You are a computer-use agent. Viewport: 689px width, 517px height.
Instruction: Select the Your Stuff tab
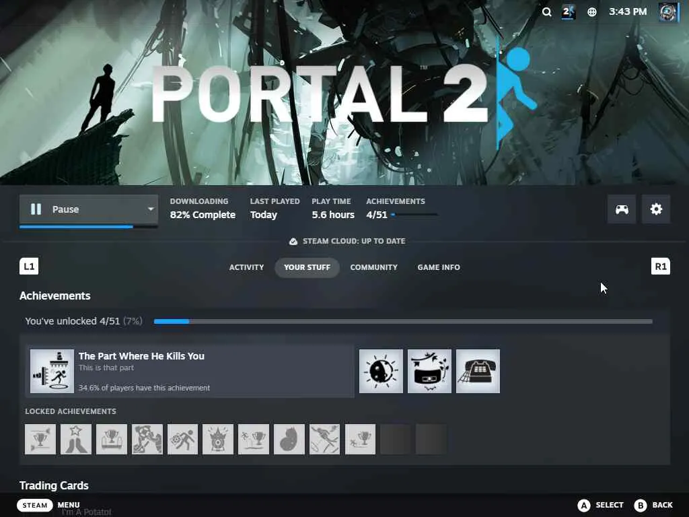[x=307, y=267]
